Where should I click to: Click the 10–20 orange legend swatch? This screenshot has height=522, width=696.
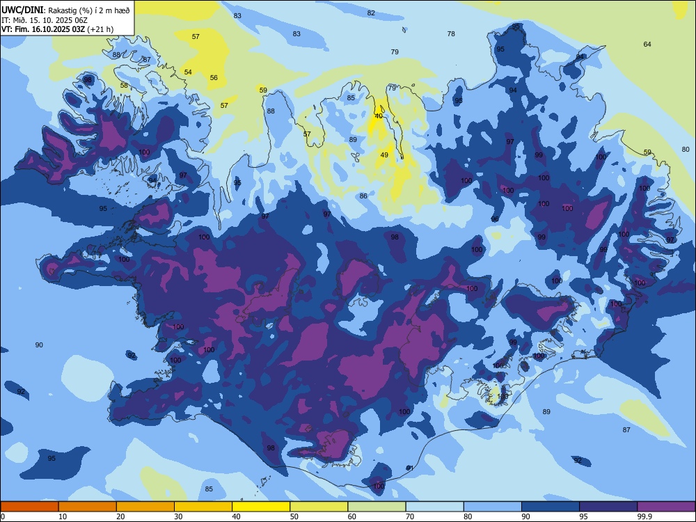tap(88, 507)
